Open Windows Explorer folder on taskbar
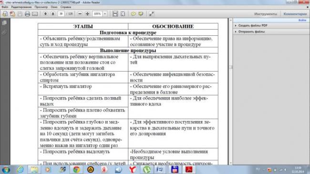The height and width of the screenshot is (174, 310). pos(34,170)
